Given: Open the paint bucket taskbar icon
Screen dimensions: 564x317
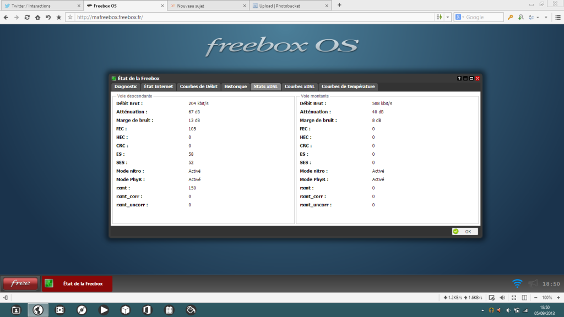Looking at the screenshot, I should pyautogui.click(x=191, y=310).
